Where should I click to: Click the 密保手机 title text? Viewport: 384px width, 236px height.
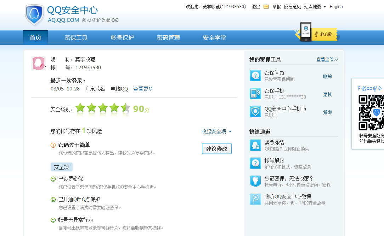274,91
